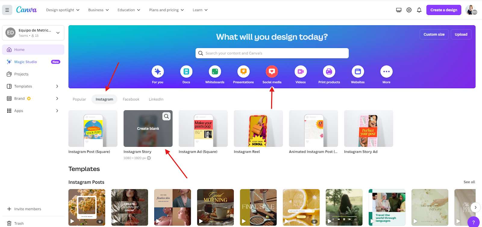Expand the Apps sidebar chevron

click(57, 111)
